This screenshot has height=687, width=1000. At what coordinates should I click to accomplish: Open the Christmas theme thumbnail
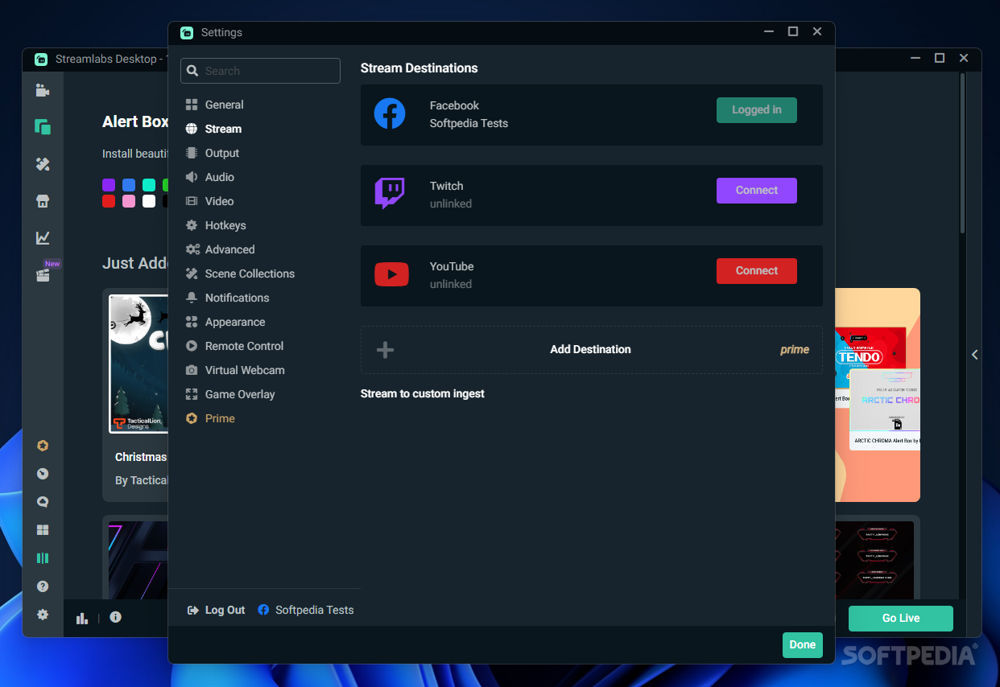click(x=138, y=364)
